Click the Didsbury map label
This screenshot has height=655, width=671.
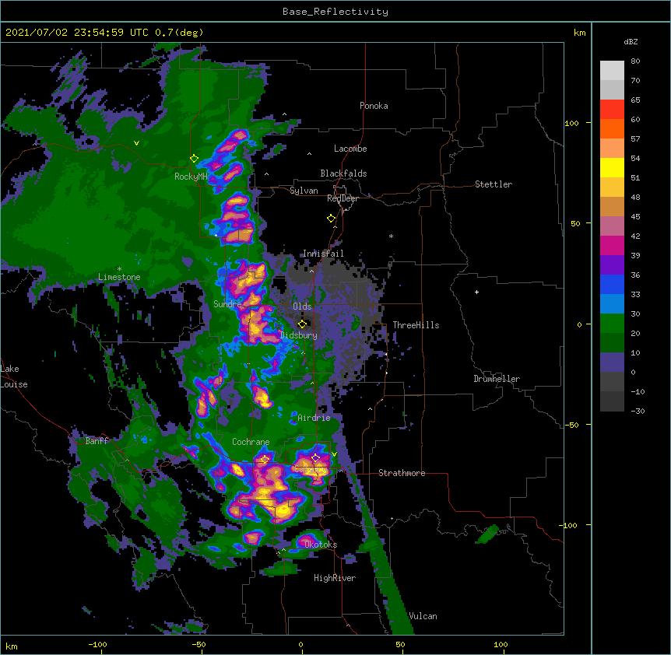[299, 335]
